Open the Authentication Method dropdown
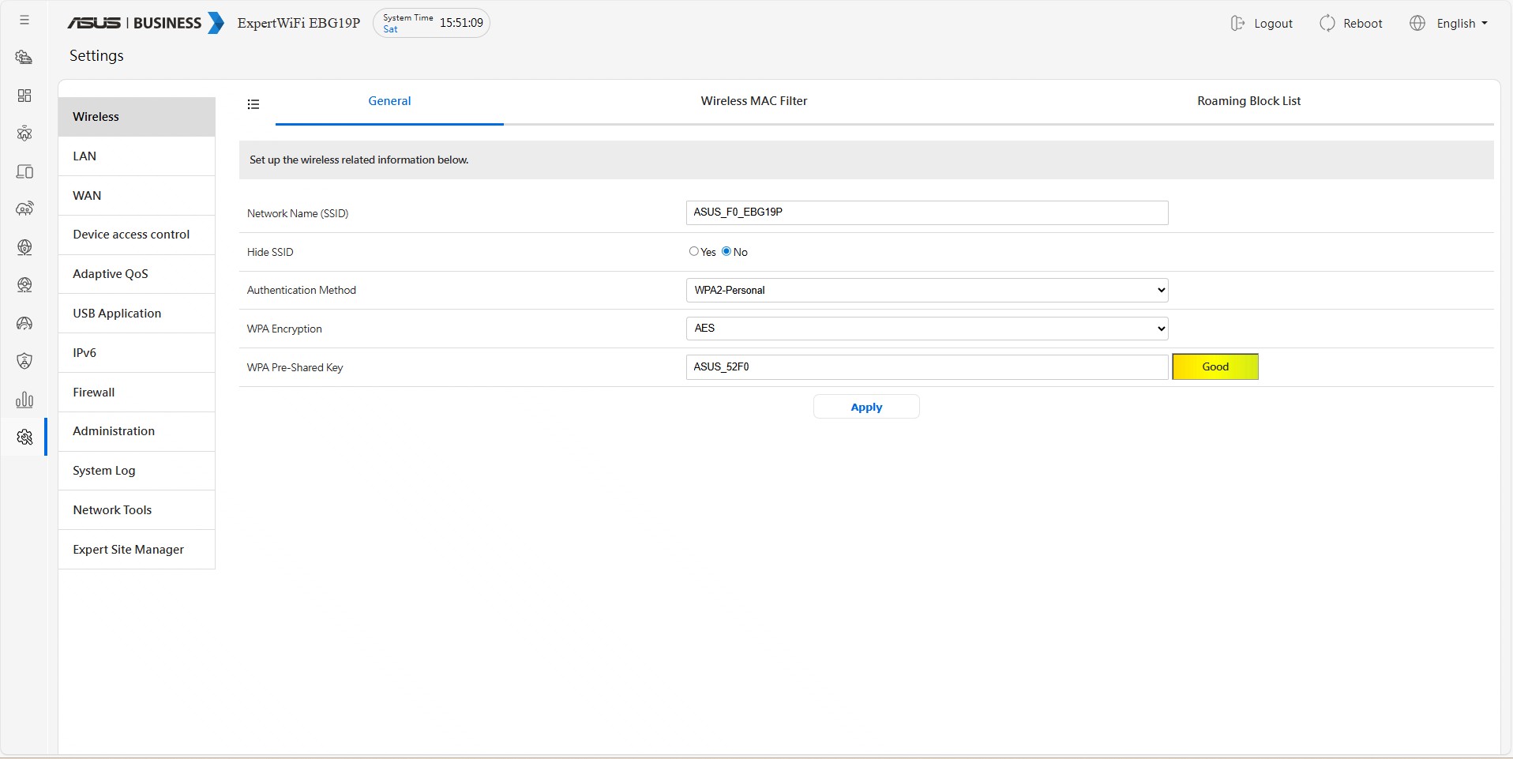This screenshot has width=1513, height=759. [927, 290]
